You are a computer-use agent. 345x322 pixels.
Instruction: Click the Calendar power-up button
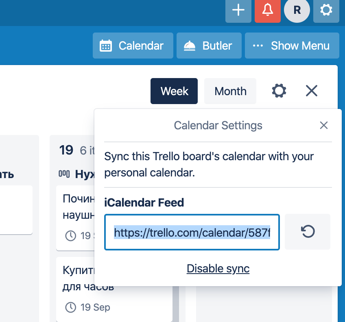click(133, 46)
